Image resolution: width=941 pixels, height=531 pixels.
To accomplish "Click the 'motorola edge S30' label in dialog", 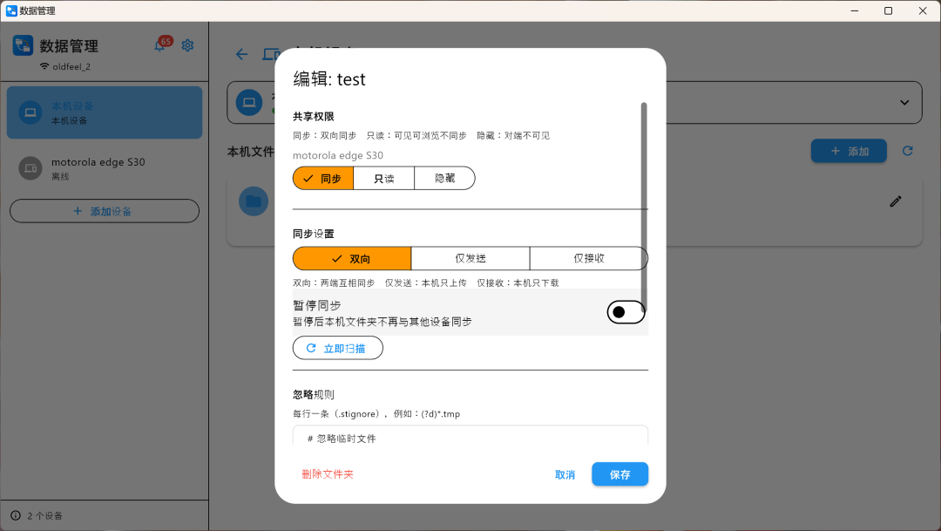I will (338, 155).
